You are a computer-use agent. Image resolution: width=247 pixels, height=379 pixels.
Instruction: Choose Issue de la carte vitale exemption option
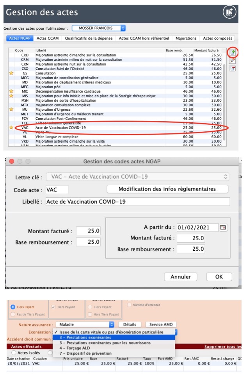click(114, 332)
